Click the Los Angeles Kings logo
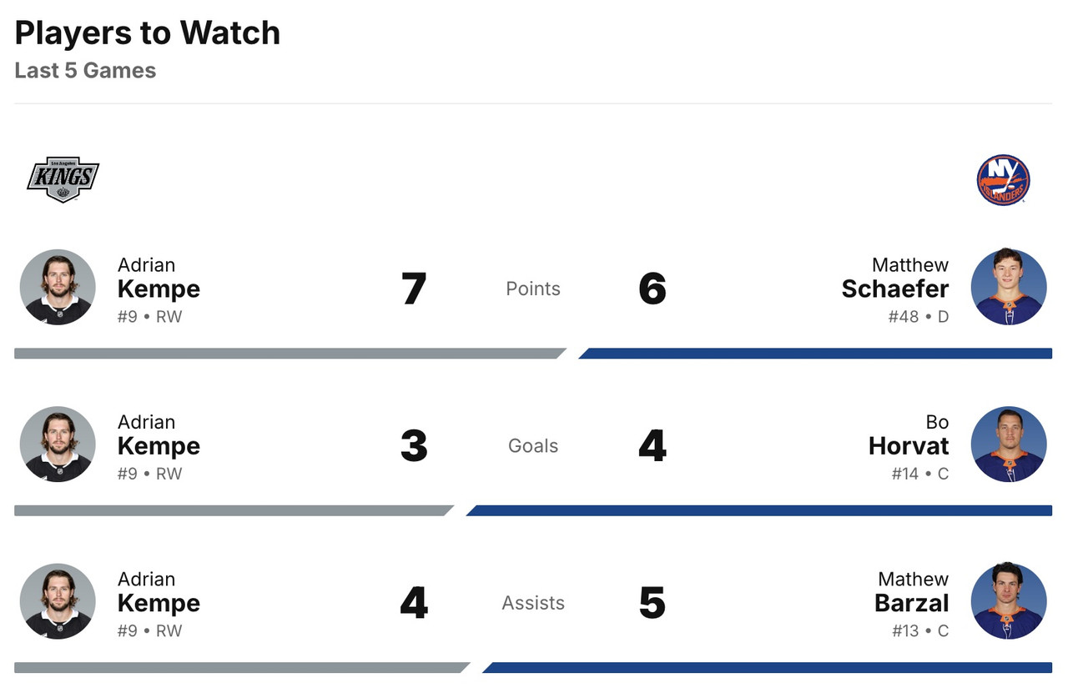This screenshot has width=1068, height=688. click(x=63, y=179)
